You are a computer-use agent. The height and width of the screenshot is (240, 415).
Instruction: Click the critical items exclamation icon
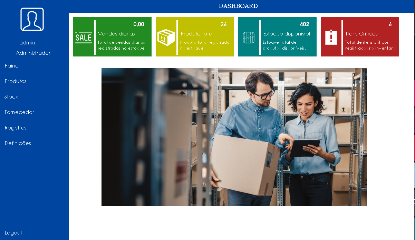click(x=331, y=37)
